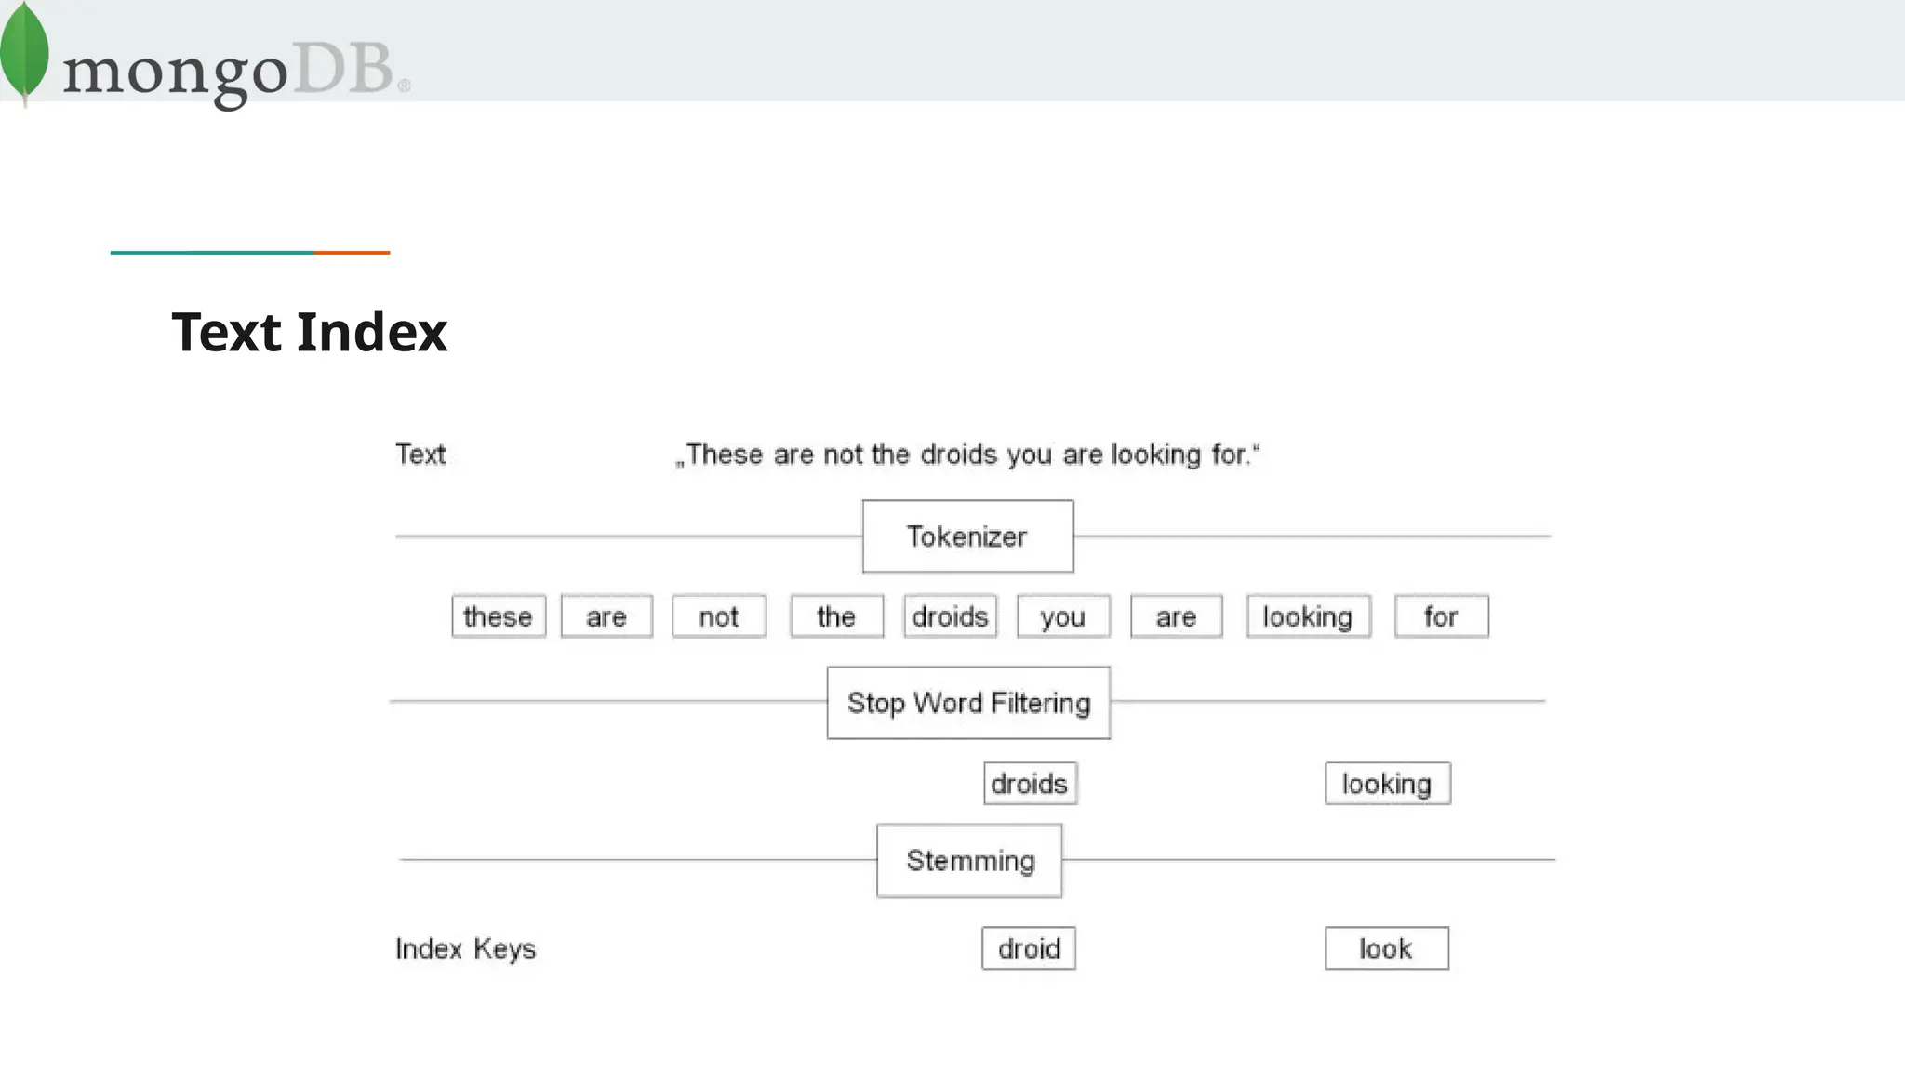This screenshot has width=1905, height=1071.
Task: Click the "are" token following "you"
Action: point(1177,616)
